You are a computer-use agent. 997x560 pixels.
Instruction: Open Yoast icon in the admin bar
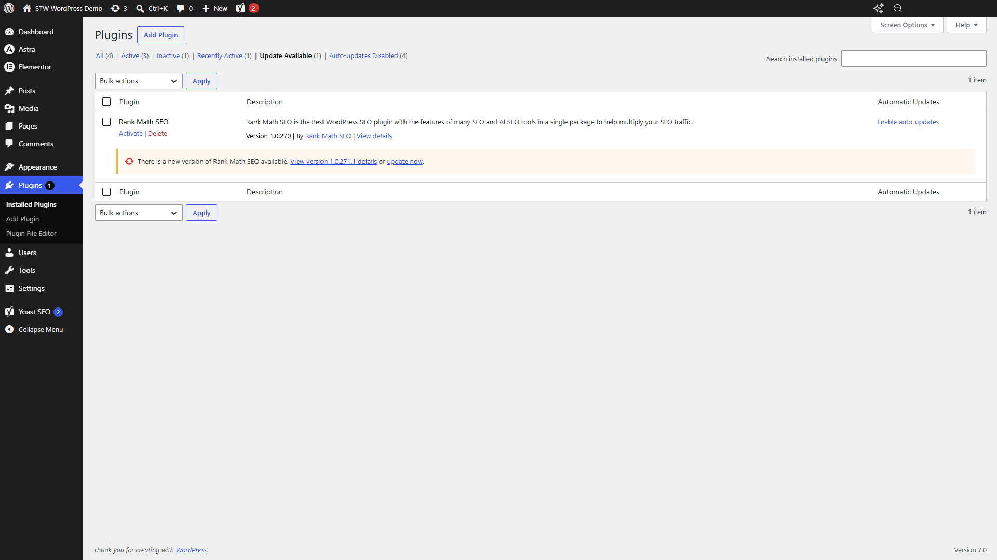[x=240, y=8]
